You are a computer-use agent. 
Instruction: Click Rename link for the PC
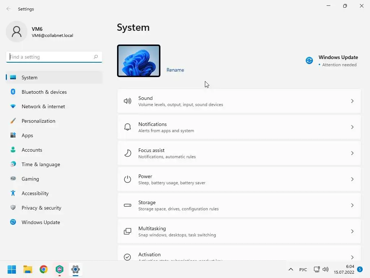[x=175, y=70]
